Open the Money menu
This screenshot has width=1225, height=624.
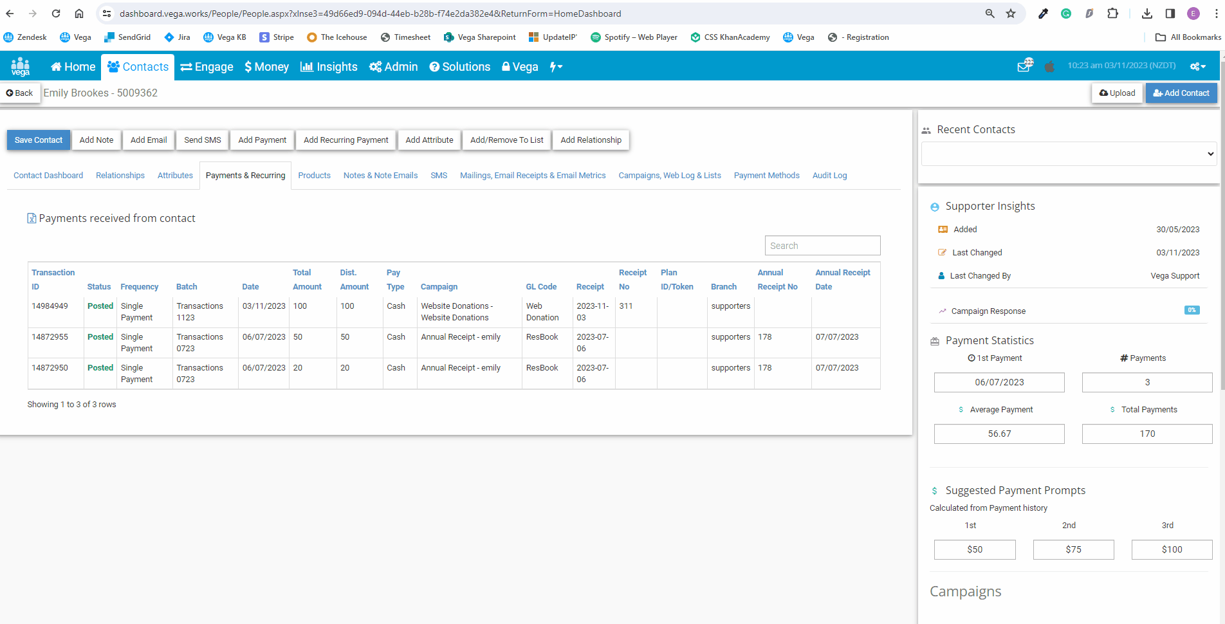tap(266, 67)
